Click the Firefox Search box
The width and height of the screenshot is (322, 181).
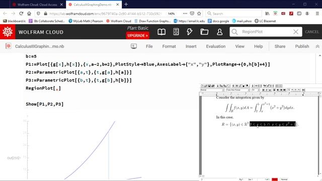[233, 14]
